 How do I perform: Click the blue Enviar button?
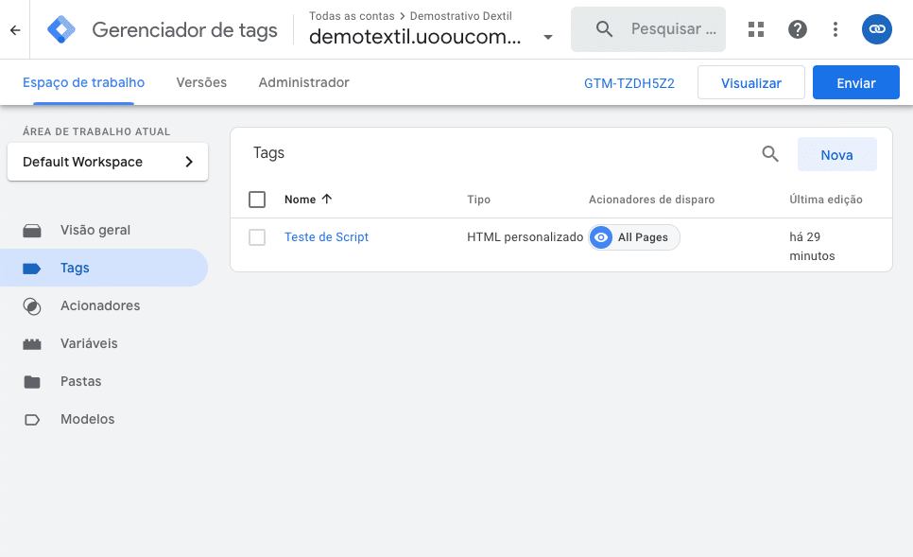[856, 82]
